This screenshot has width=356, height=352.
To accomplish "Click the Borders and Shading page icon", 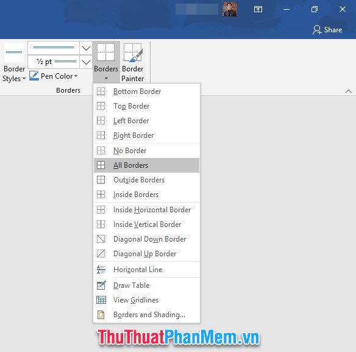I will tap(101, 315).
